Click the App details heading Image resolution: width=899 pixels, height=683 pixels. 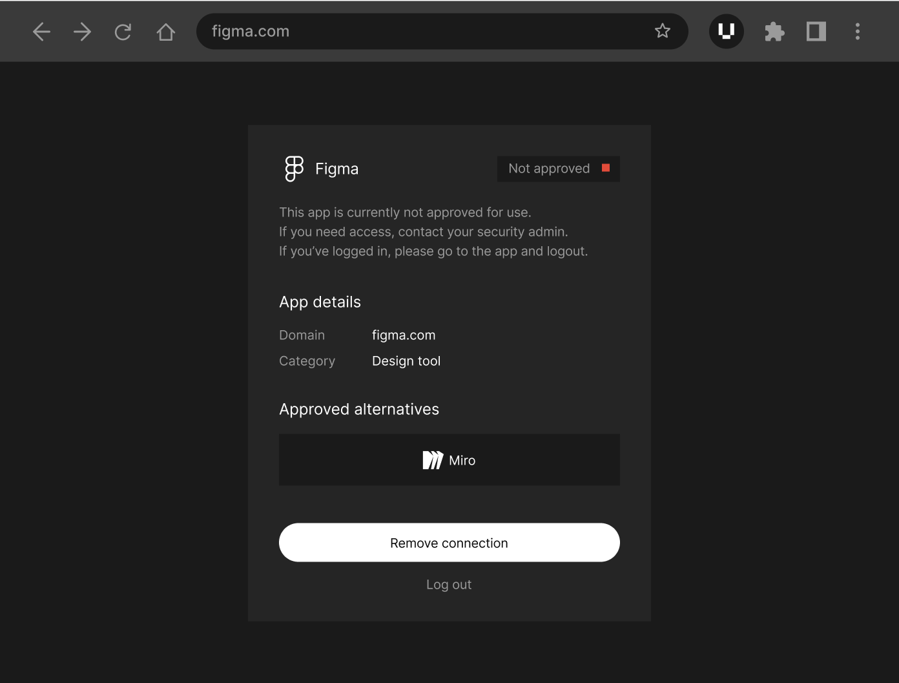(x=320, y=302)
